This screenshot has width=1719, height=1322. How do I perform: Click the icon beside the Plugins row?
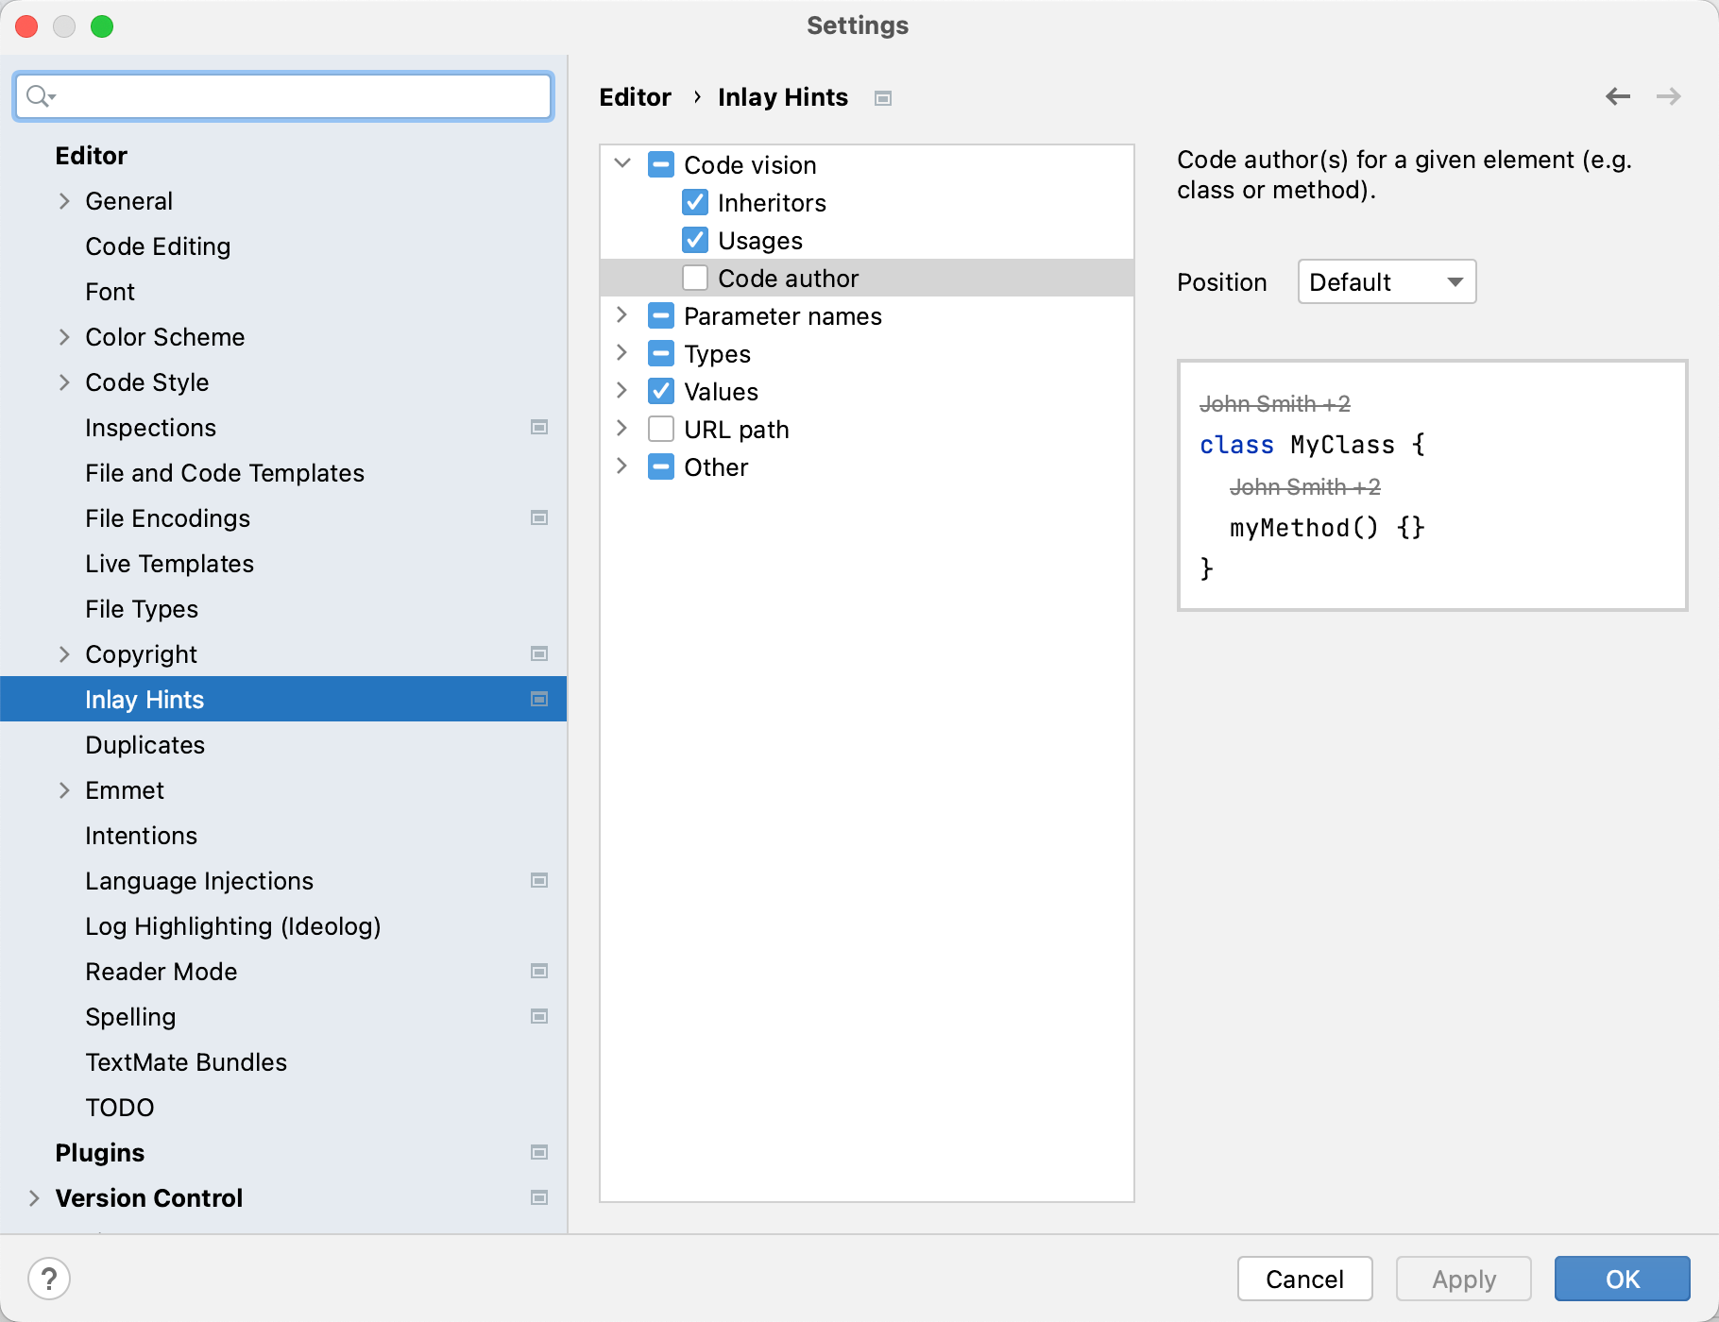point(538,1152)
